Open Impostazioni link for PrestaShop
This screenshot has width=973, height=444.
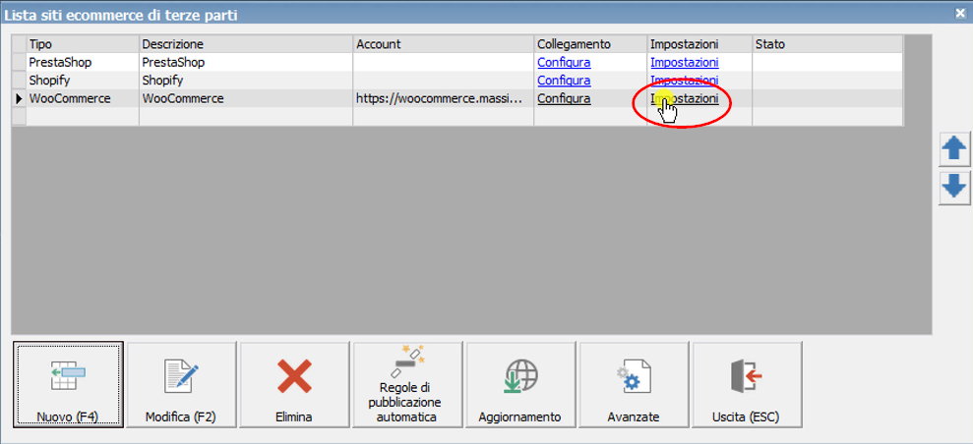click(685, 62)
